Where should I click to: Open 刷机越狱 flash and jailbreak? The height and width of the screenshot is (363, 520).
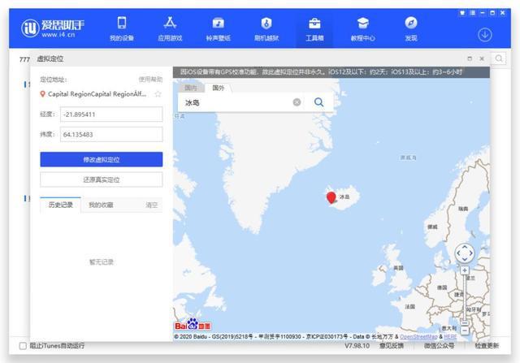(266, 28)
